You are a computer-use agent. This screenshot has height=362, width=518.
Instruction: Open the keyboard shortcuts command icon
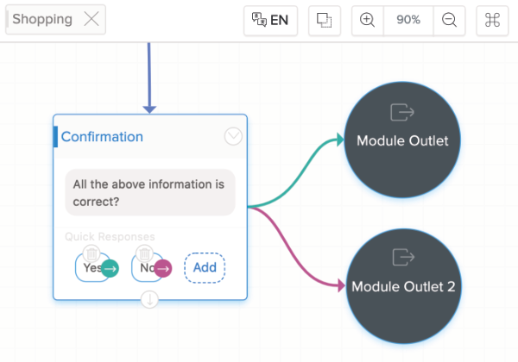click(x=493, y=20)
